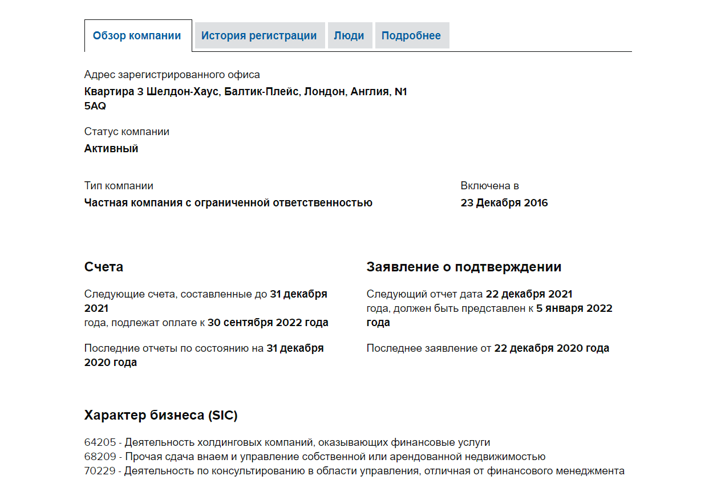Open the Люди tab
The height and width of the screenshot is (492, 717).
(x=349, y=35)
